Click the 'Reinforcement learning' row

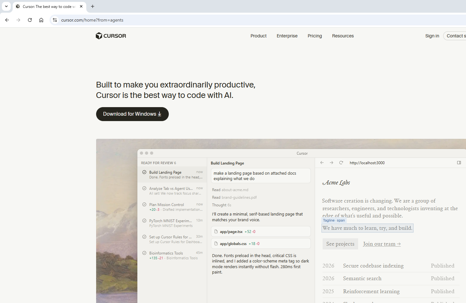pyautogui.click(x=391, y=292)
